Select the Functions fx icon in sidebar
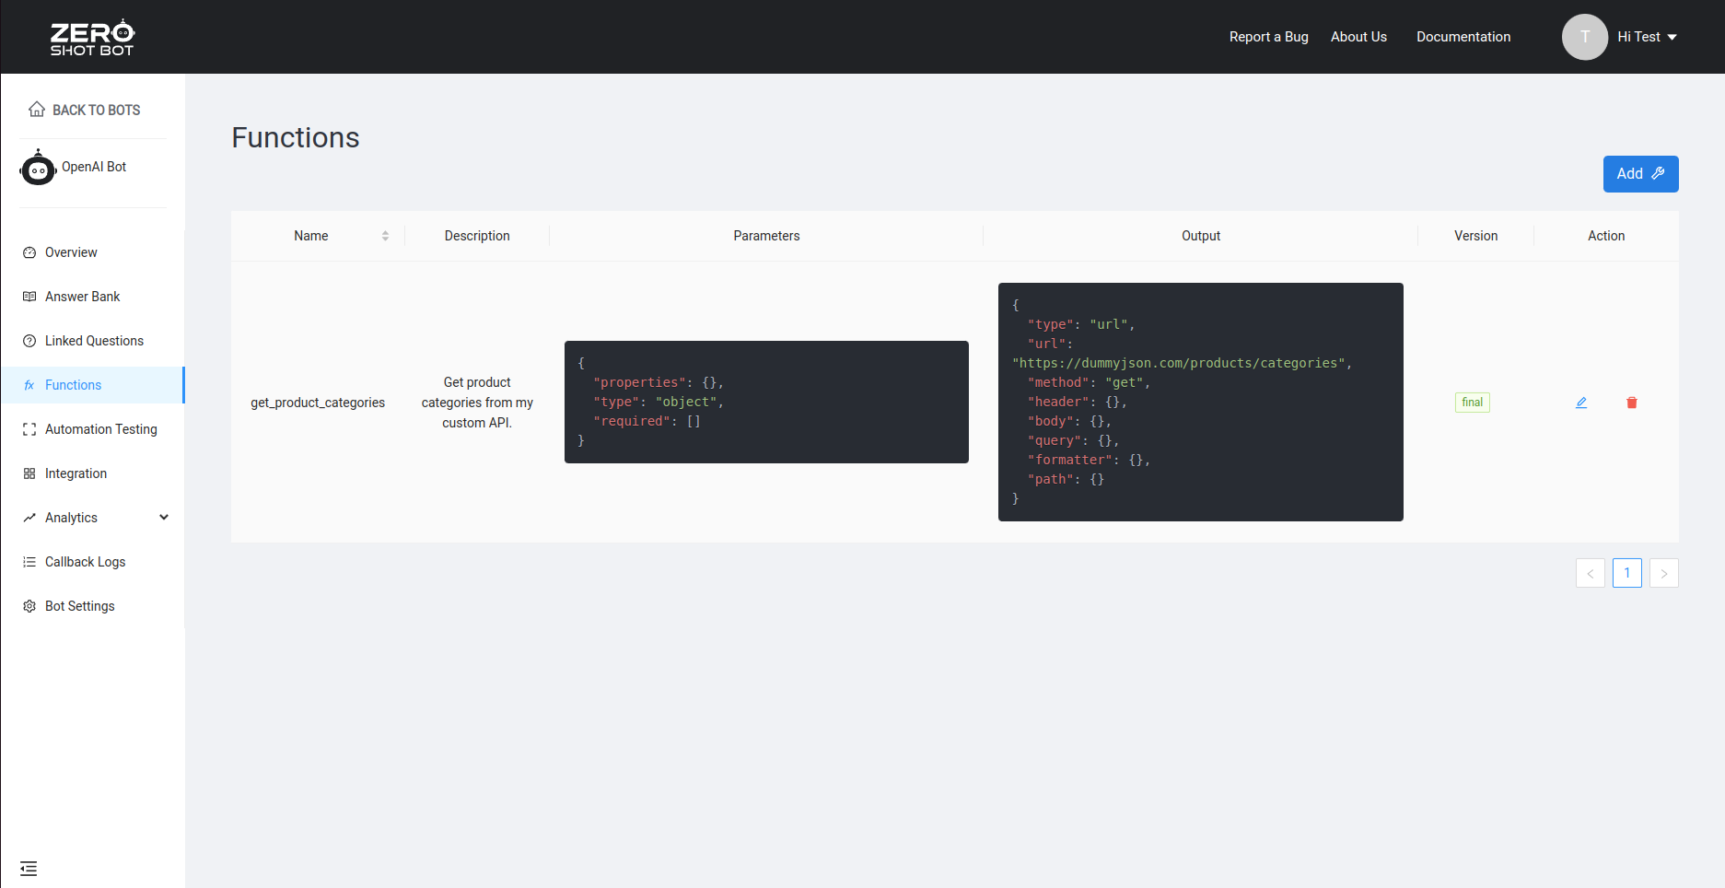1725x888 pixels. pos(30,385)
